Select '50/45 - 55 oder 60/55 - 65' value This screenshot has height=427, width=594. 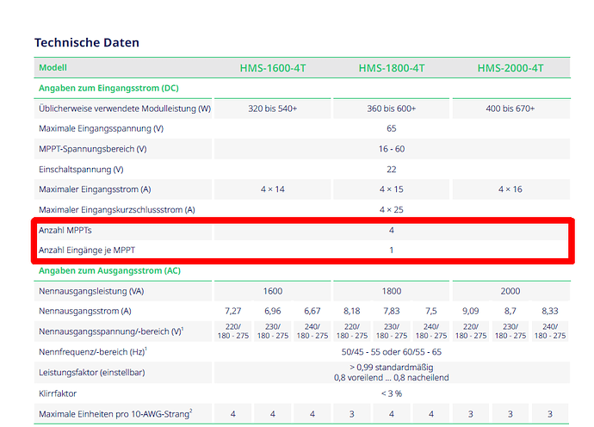coord(392,352)
